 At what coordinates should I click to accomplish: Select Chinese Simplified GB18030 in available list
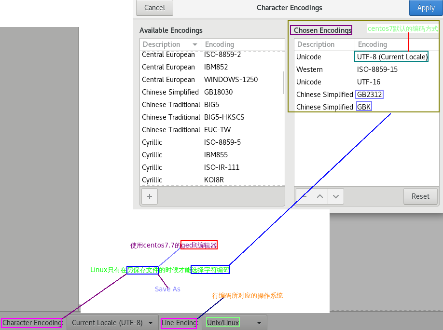coord(212,92)
